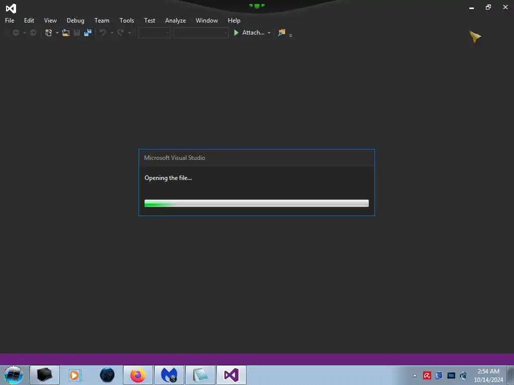Click the network sync tray icon
This screenshot has height=385, width=514.
463,375
